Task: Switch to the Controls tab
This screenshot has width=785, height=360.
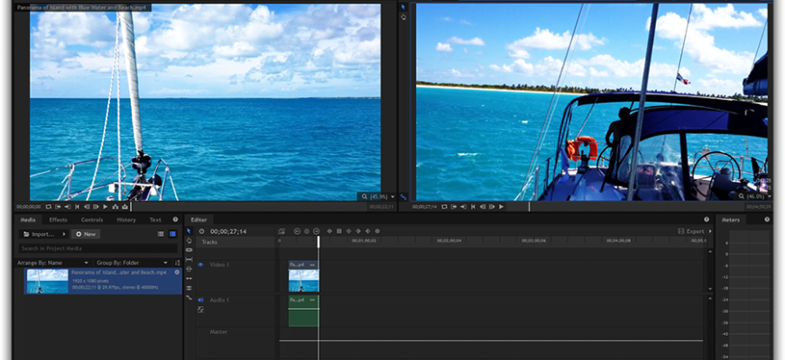Action: click(x=92, y=220)
